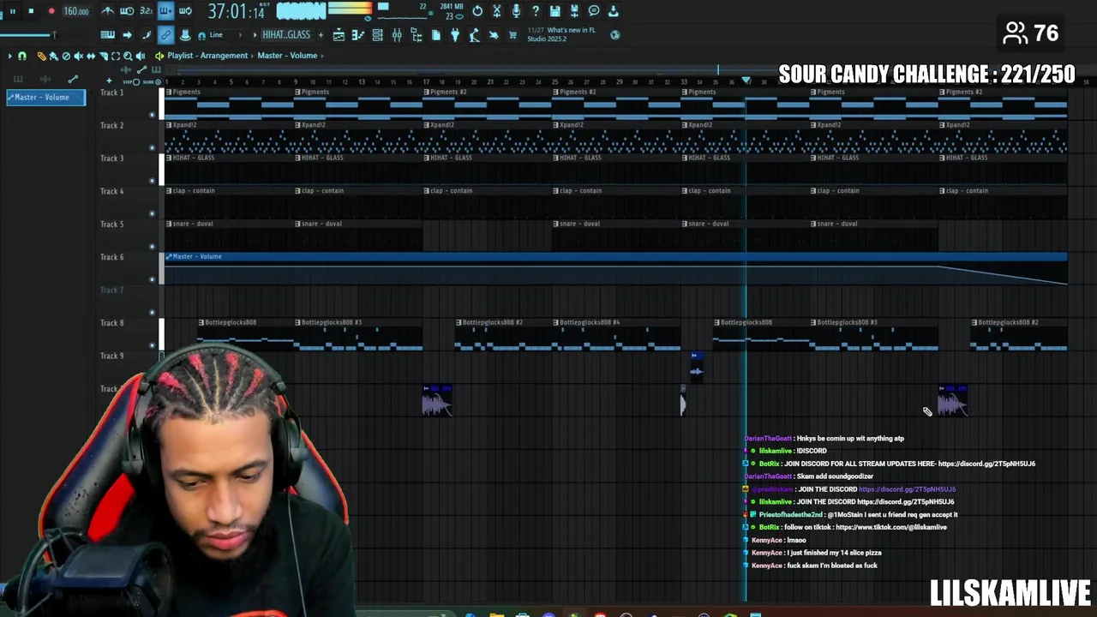This screenshot has height=617, width=1097.
Task: Select the playlist paint brush tool
Action: coord(53,56)
